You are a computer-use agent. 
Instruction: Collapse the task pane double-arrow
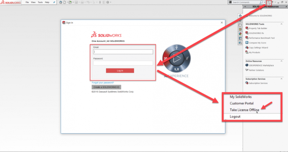tap(245, 7)
